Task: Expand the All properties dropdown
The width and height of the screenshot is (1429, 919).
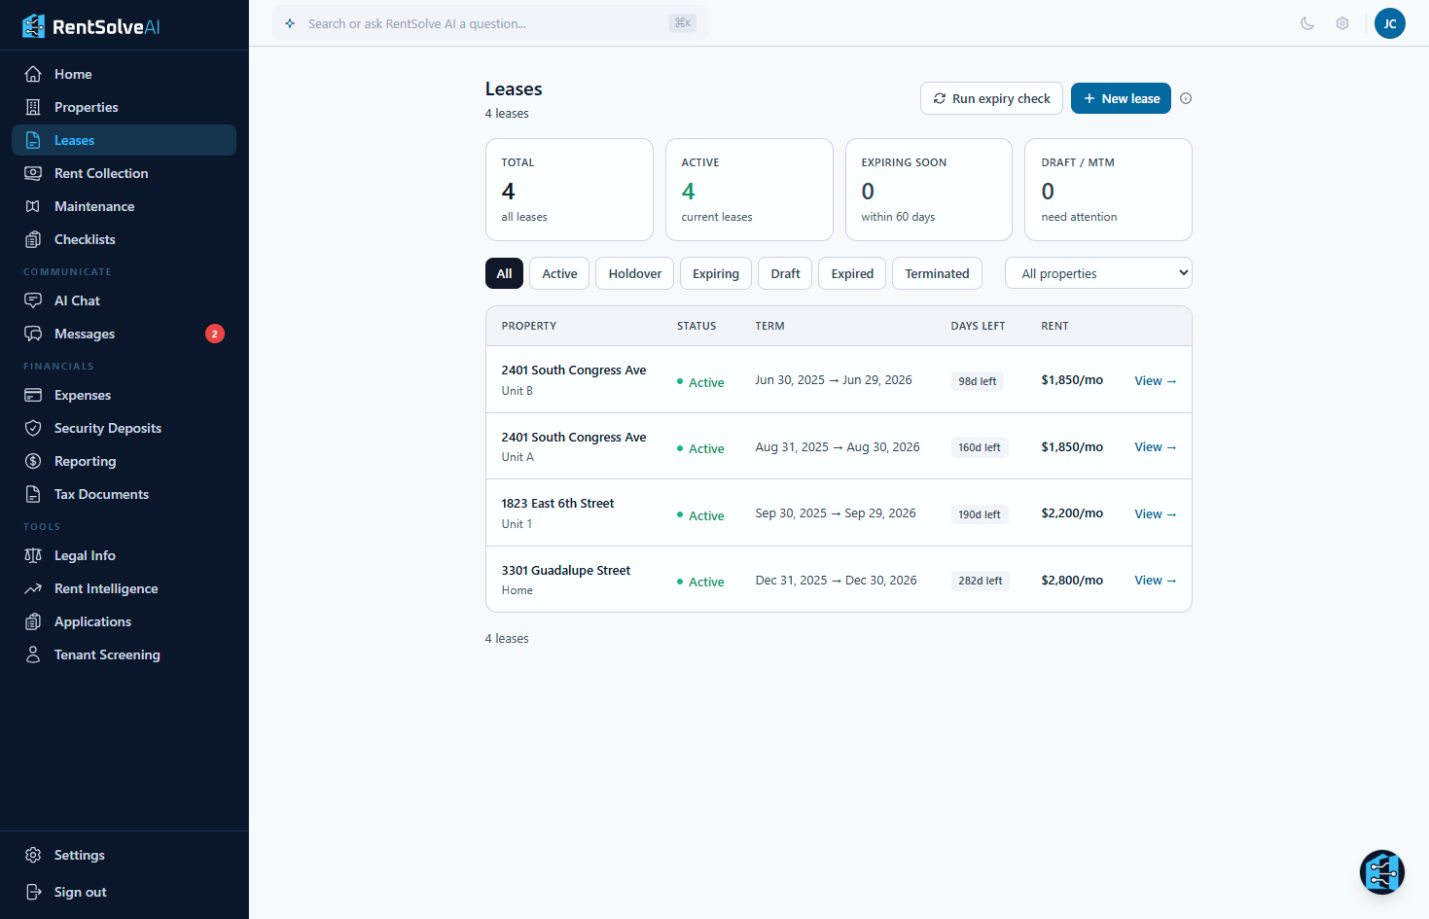Action: (1098, 273)
